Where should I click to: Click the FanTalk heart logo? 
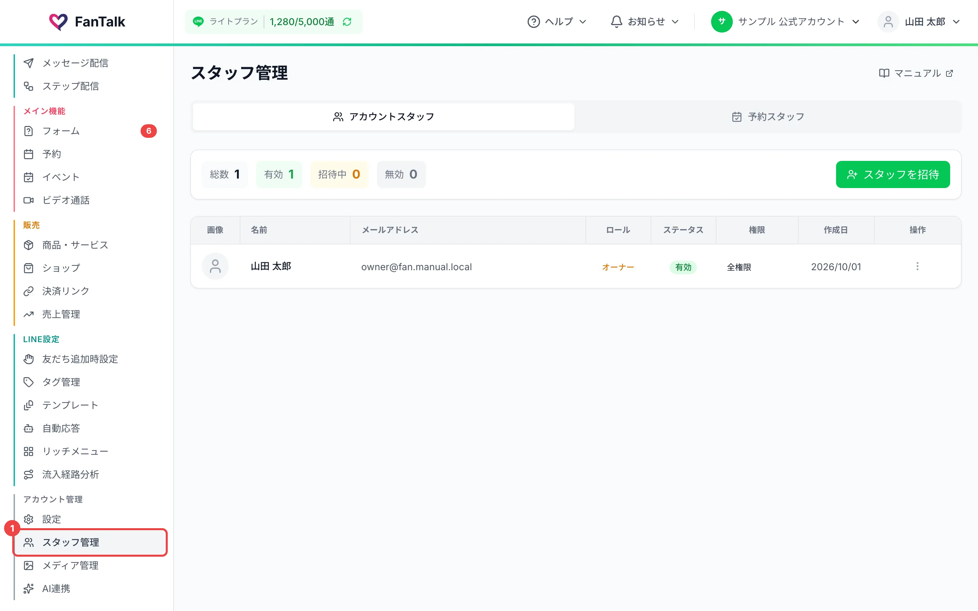click(x=58, y=22)
